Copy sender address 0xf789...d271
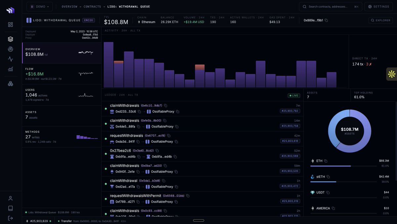 tap(138, 202)
